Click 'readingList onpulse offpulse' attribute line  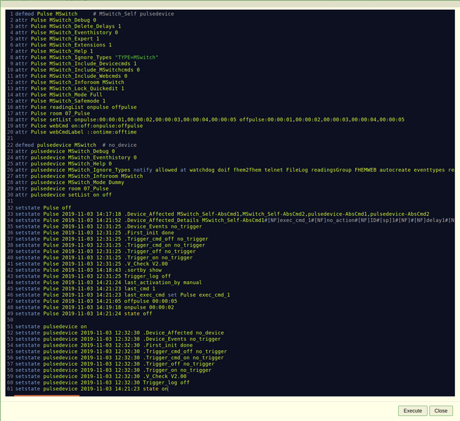point(76,108)
